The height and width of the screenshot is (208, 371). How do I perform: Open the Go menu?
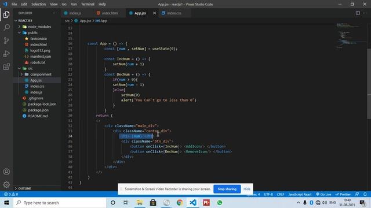(64, 4)
